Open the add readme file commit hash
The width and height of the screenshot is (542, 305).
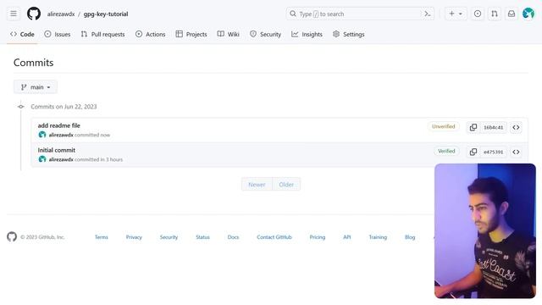[493, 128]
